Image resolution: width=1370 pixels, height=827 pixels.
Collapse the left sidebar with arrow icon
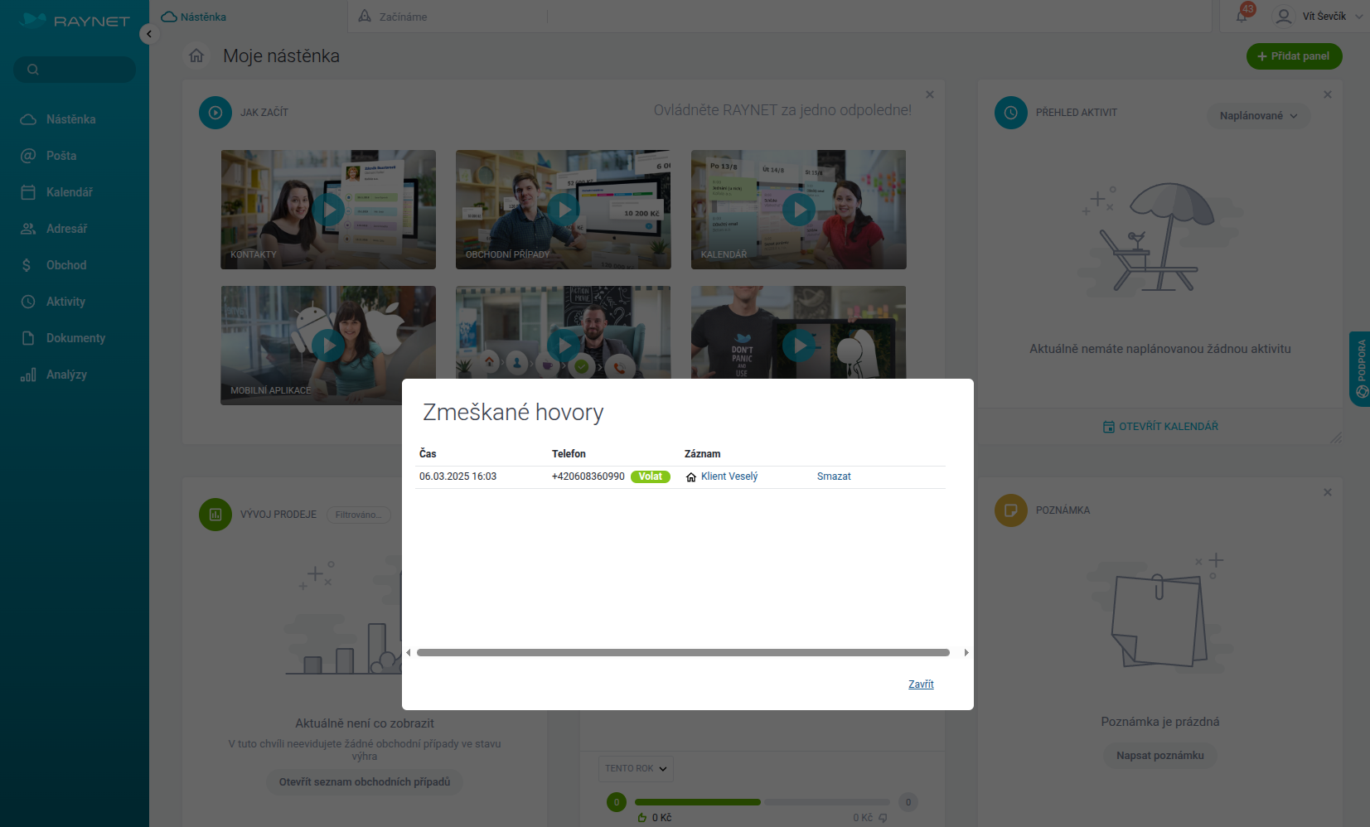pos(149,34)
